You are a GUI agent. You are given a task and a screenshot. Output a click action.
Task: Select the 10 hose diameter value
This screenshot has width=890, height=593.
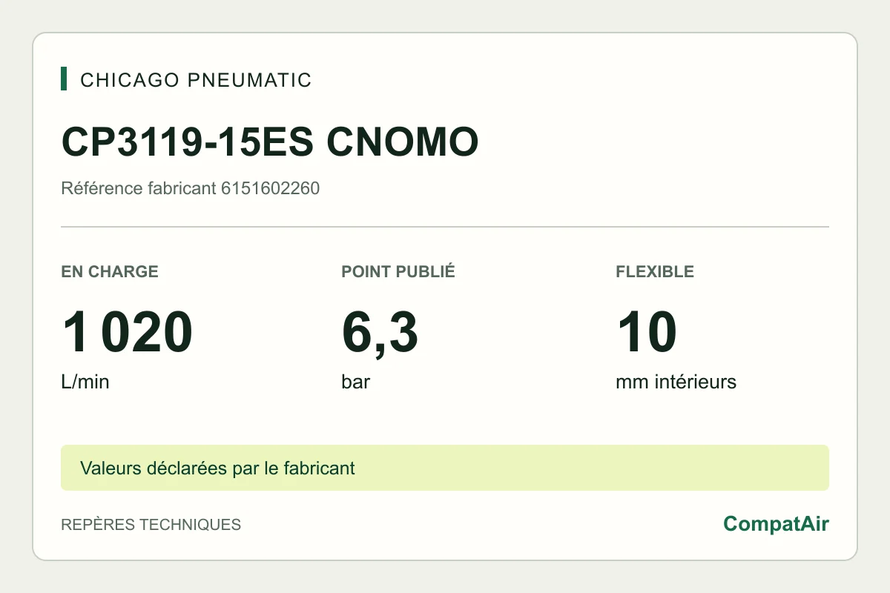(x=646, y=333)
